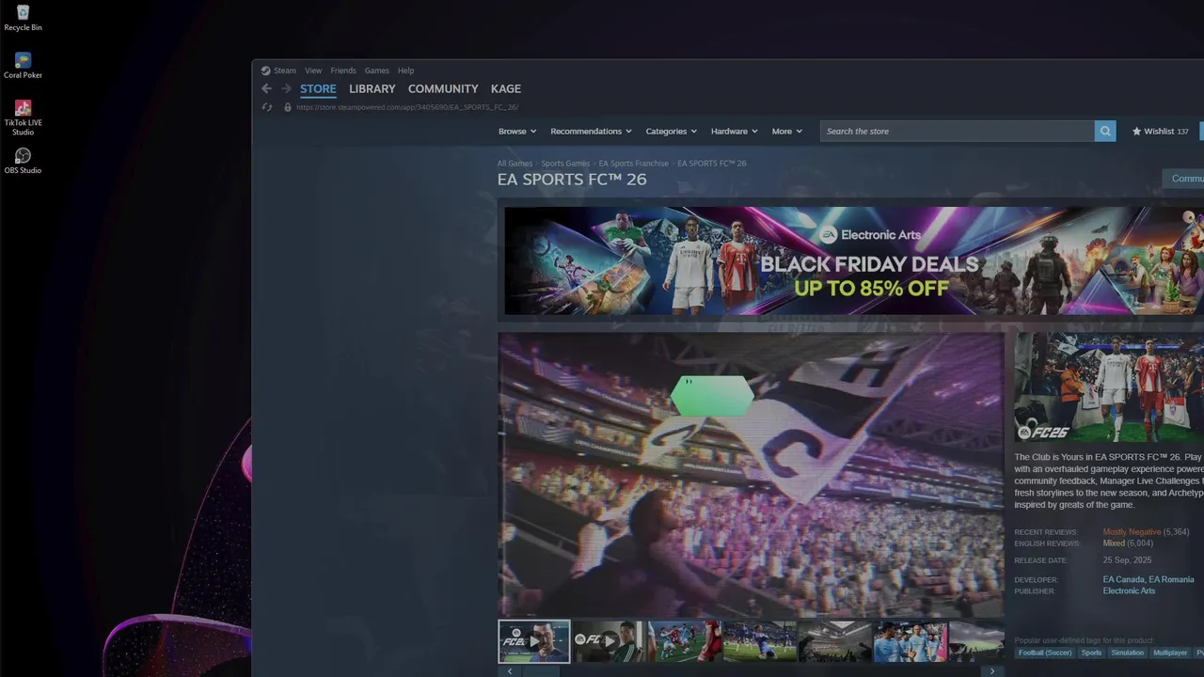Select the TikTok LIVE Studio desktop icon
Screen dimensions: 1204x677
pos(23,118)
